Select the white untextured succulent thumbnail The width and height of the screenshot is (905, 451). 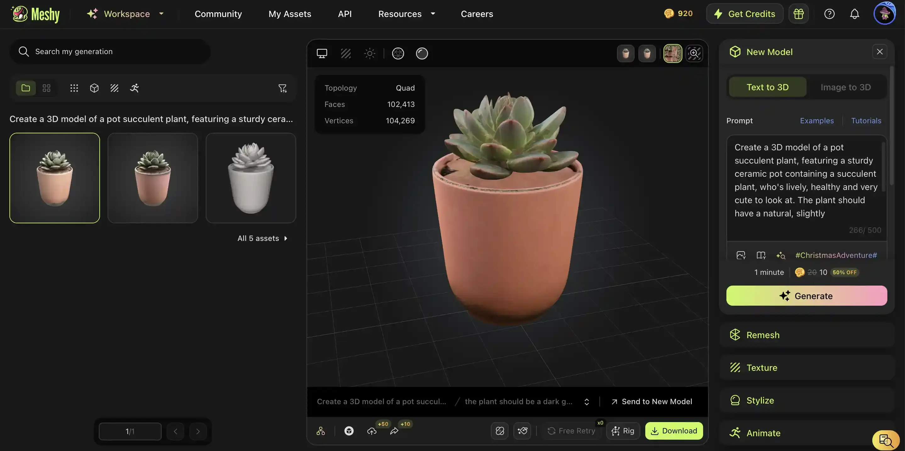(251, 178)
